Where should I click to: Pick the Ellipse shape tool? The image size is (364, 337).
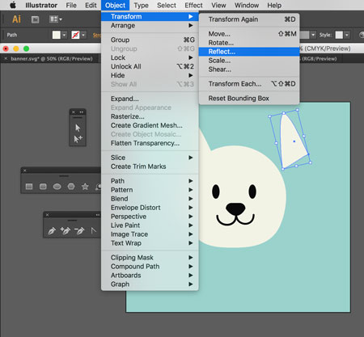click(x=57, y=187)
